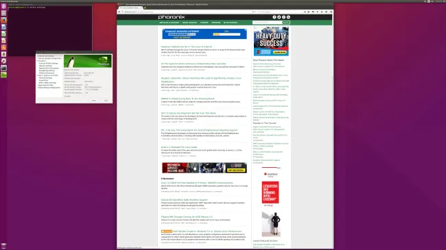446x250 pixels.
Task: Click Quit button in NVIDIA settings
Action: point(106,100)
